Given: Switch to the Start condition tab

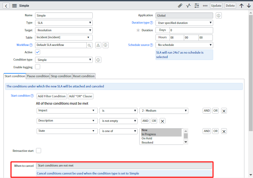Looking at the screenshot, I should pos(15,76).
